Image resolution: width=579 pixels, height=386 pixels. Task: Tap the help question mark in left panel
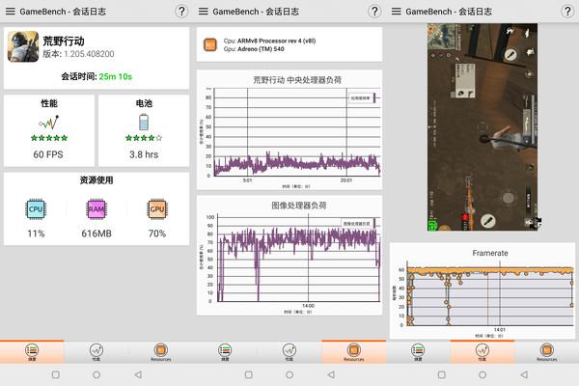[181, 12]
